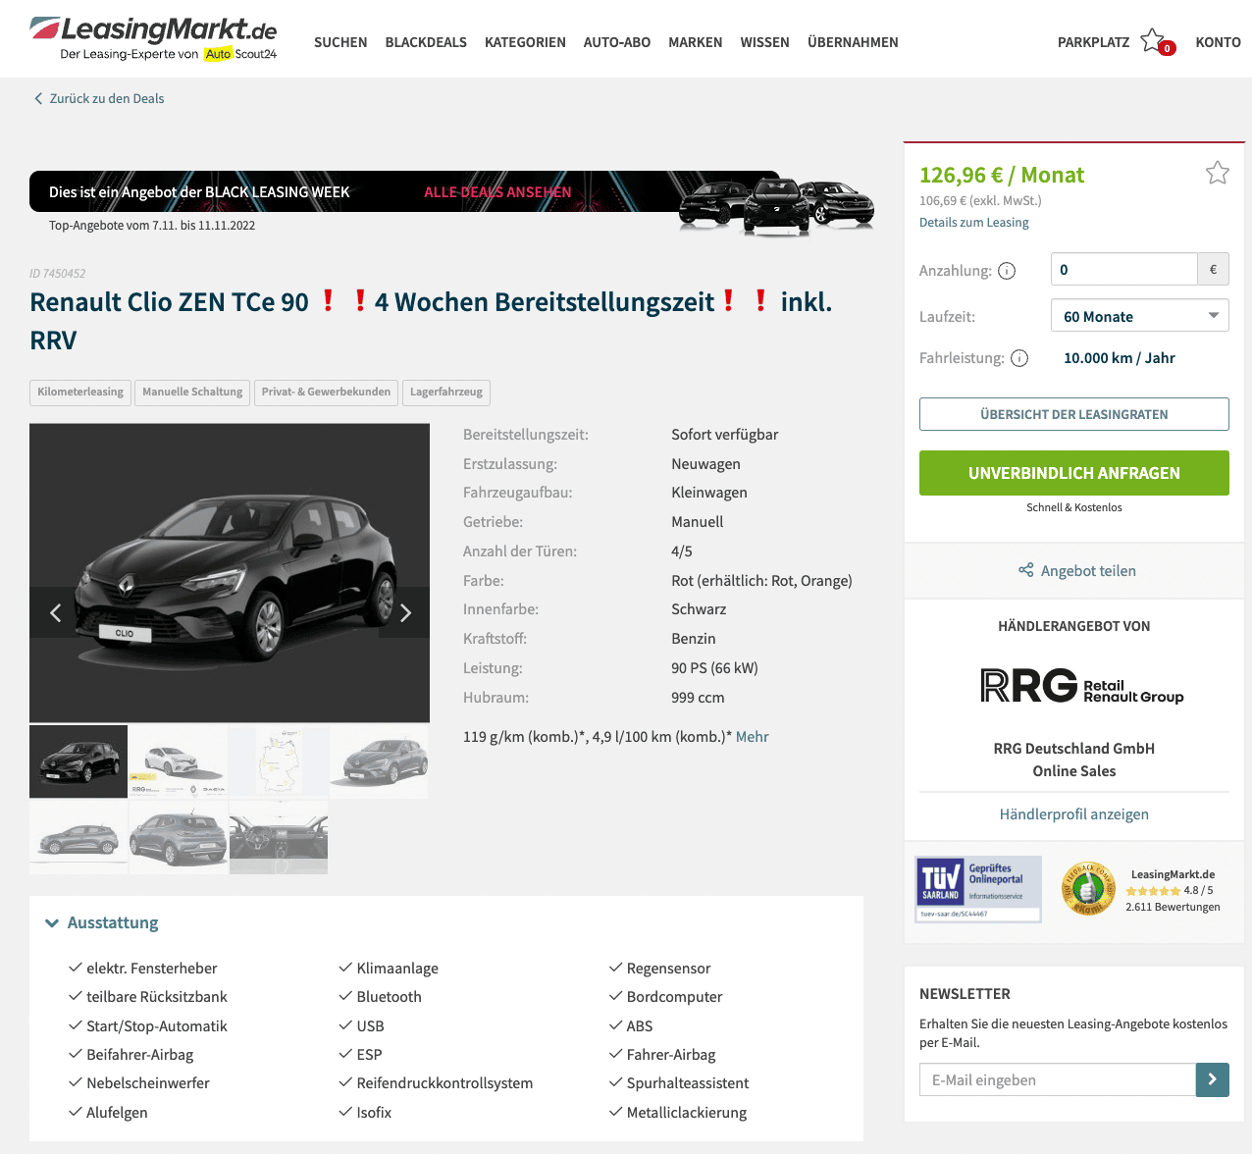Click the main Renault Clio image
Image resolution: width=1252 pixels, height=1154 pixels.
pyautogui.click(x=230, y=573)
